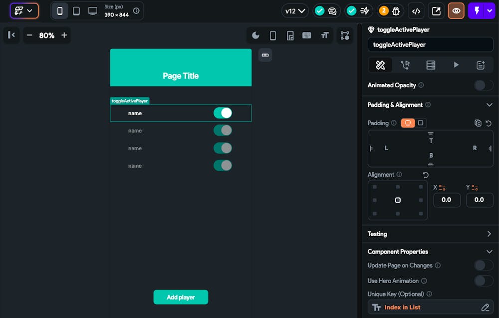This screenshot has height=318, width=499.
Task: Select the phone device preview size
Action: click(x=59, y=11)
